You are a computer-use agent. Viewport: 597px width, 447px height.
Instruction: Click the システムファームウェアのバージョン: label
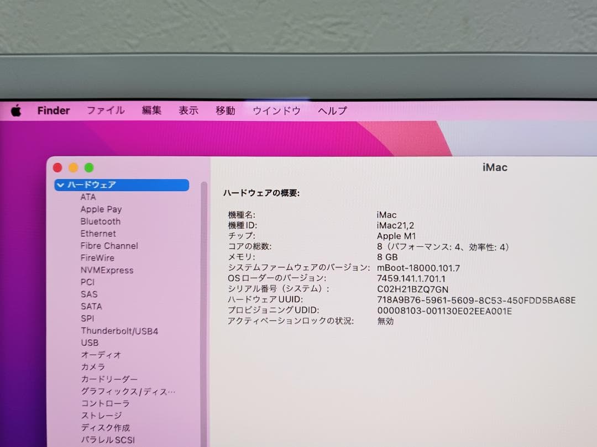click(x=298, y=268)
